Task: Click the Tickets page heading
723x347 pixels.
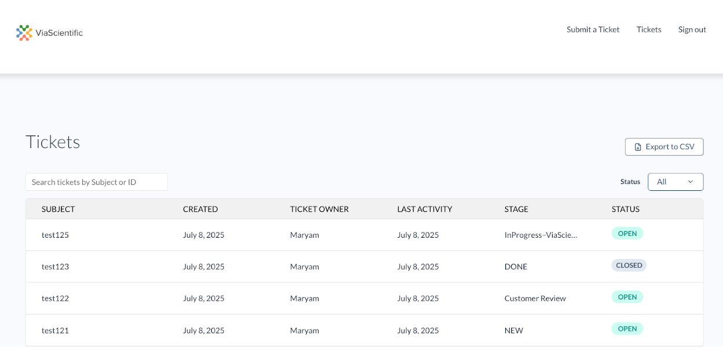Action: 53,142
